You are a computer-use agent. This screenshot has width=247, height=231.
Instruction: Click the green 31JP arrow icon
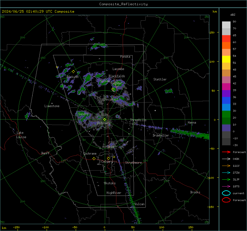(x=226, y=179)
